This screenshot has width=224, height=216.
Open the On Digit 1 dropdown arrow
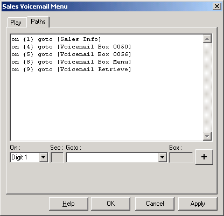44,157
